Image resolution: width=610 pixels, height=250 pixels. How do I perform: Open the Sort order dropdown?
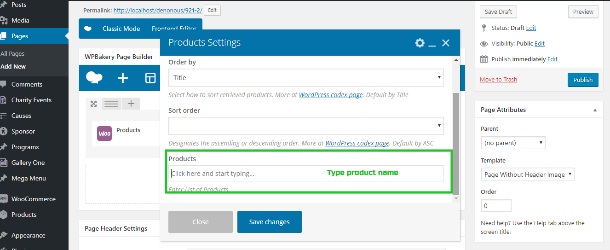click(x=306, y=126)
